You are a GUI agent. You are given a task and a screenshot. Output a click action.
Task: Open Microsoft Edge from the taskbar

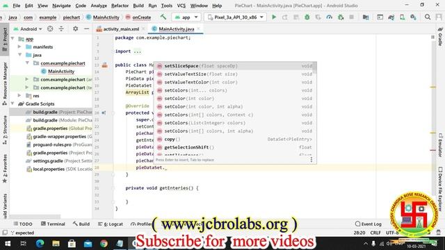[40, 243]
